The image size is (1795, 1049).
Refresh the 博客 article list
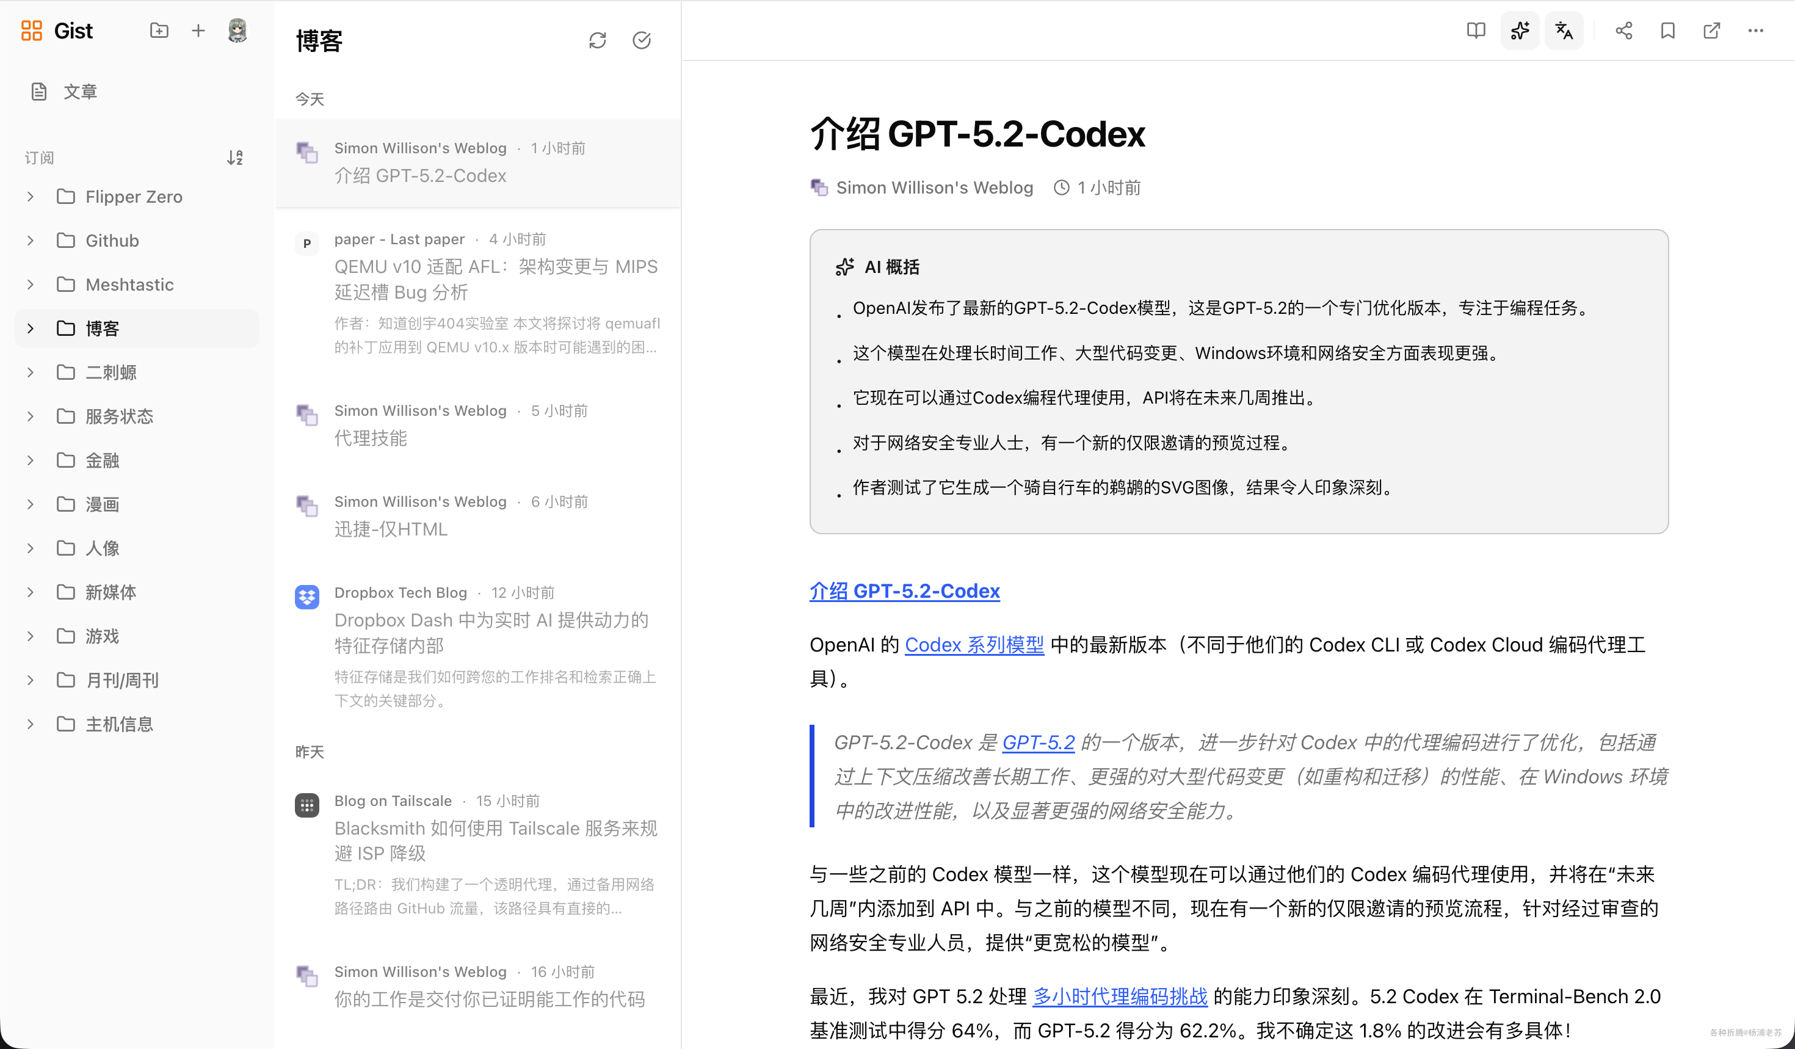pos(597,40)
